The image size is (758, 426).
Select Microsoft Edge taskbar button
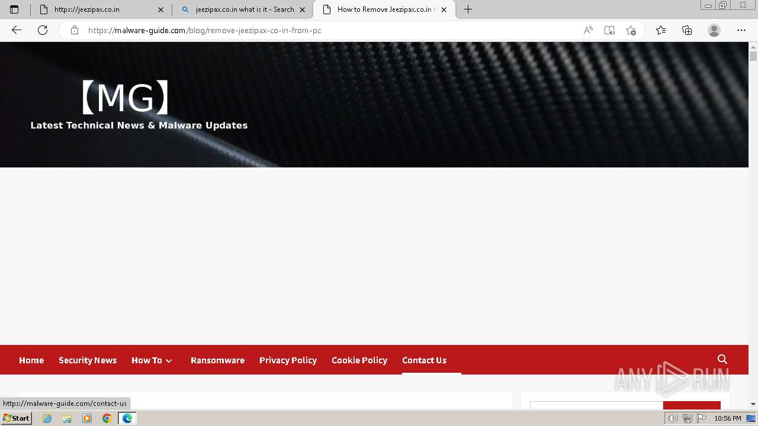(x=127, y=418)
